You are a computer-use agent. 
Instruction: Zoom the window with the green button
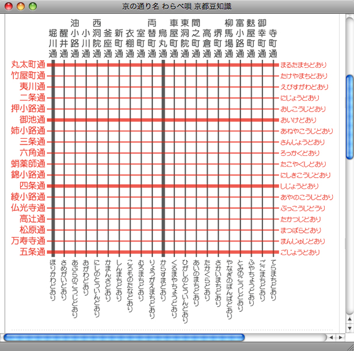coord(32,6)
